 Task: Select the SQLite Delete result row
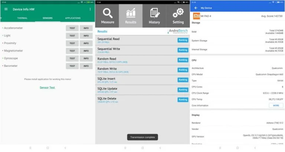click(x=142, y=100)
